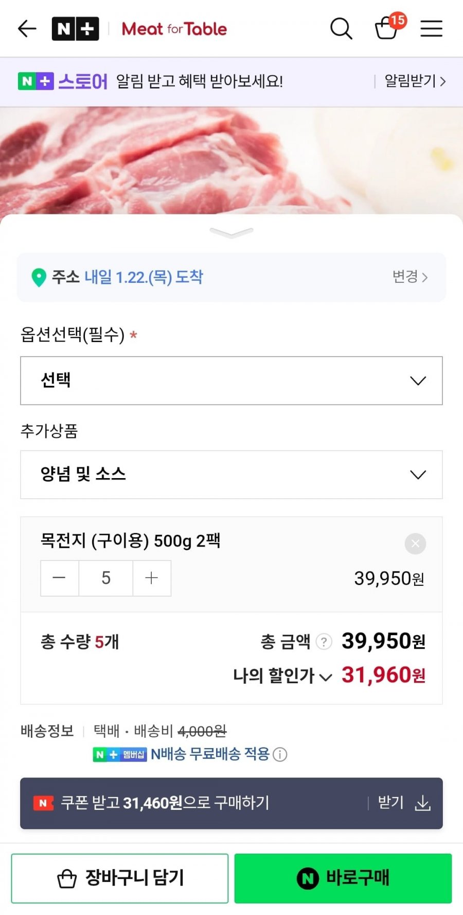
Task: Open the hamburger menu
Action: (431, 29)
